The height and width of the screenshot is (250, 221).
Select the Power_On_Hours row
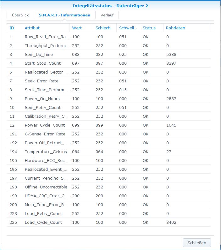[42, 99]
